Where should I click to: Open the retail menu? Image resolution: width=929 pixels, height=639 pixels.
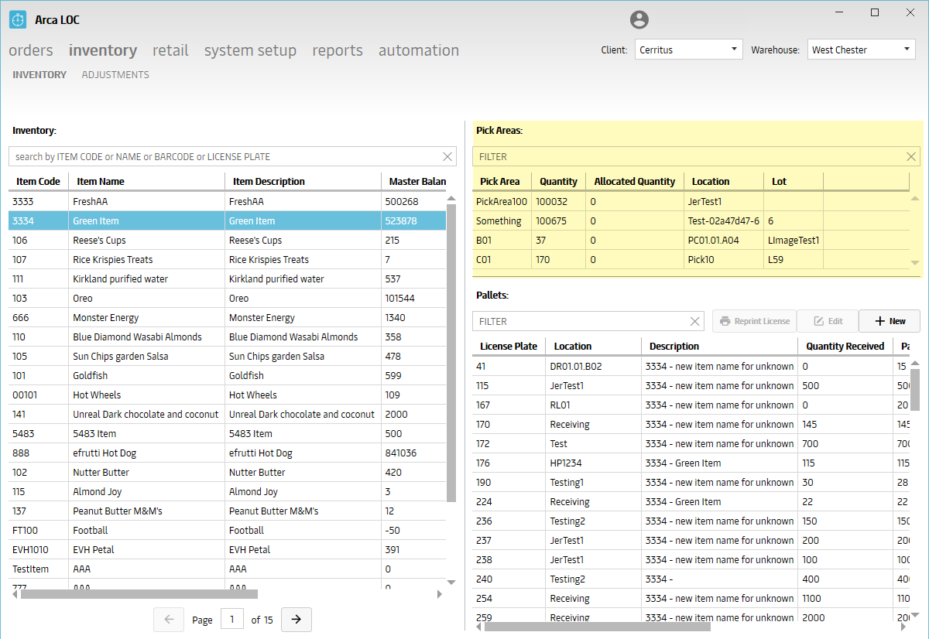pyautogui.click(x=170, y=50)
